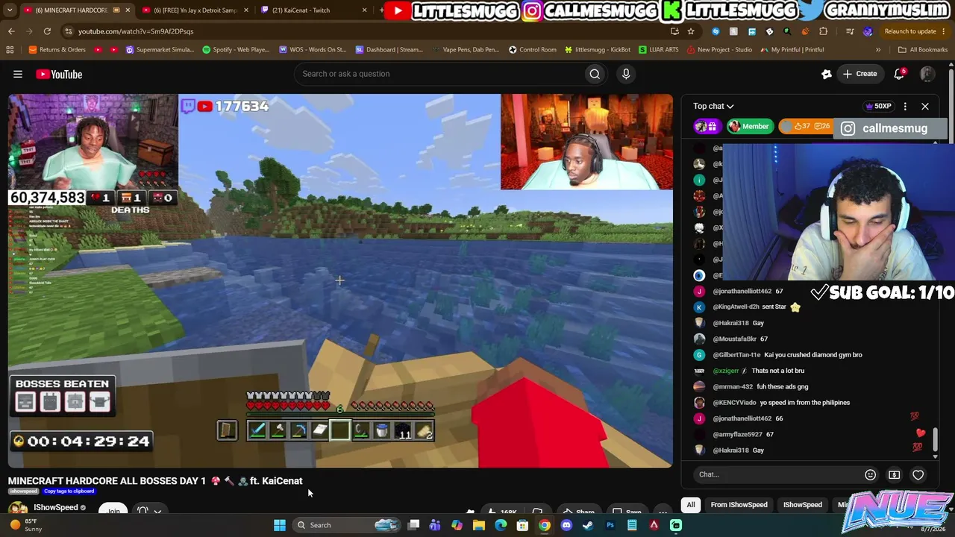
Task: Click the Member badge in chat header
Action: click(749, 127)
